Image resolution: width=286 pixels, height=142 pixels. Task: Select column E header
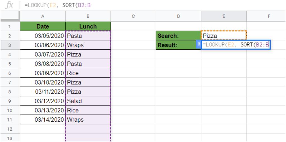point(224,17)
